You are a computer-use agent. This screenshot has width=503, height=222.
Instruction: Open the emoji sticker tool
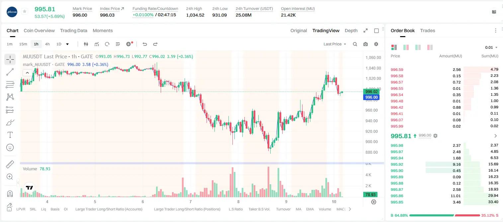click(x=10, y=147)
